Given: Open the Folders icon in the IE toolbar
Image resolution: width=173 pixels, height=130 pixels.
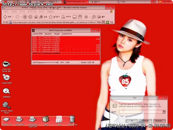Looking at the screenshot, I should [99, 17].
